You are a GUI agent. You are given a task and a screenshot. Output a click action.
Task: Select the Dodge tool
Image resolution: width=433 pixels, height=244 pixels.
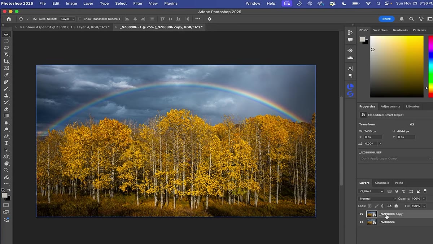click(x=6, y=130)
